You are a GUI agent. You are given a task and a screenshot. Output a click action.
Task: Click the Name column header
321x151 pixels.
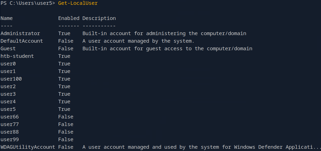point(7,18)
